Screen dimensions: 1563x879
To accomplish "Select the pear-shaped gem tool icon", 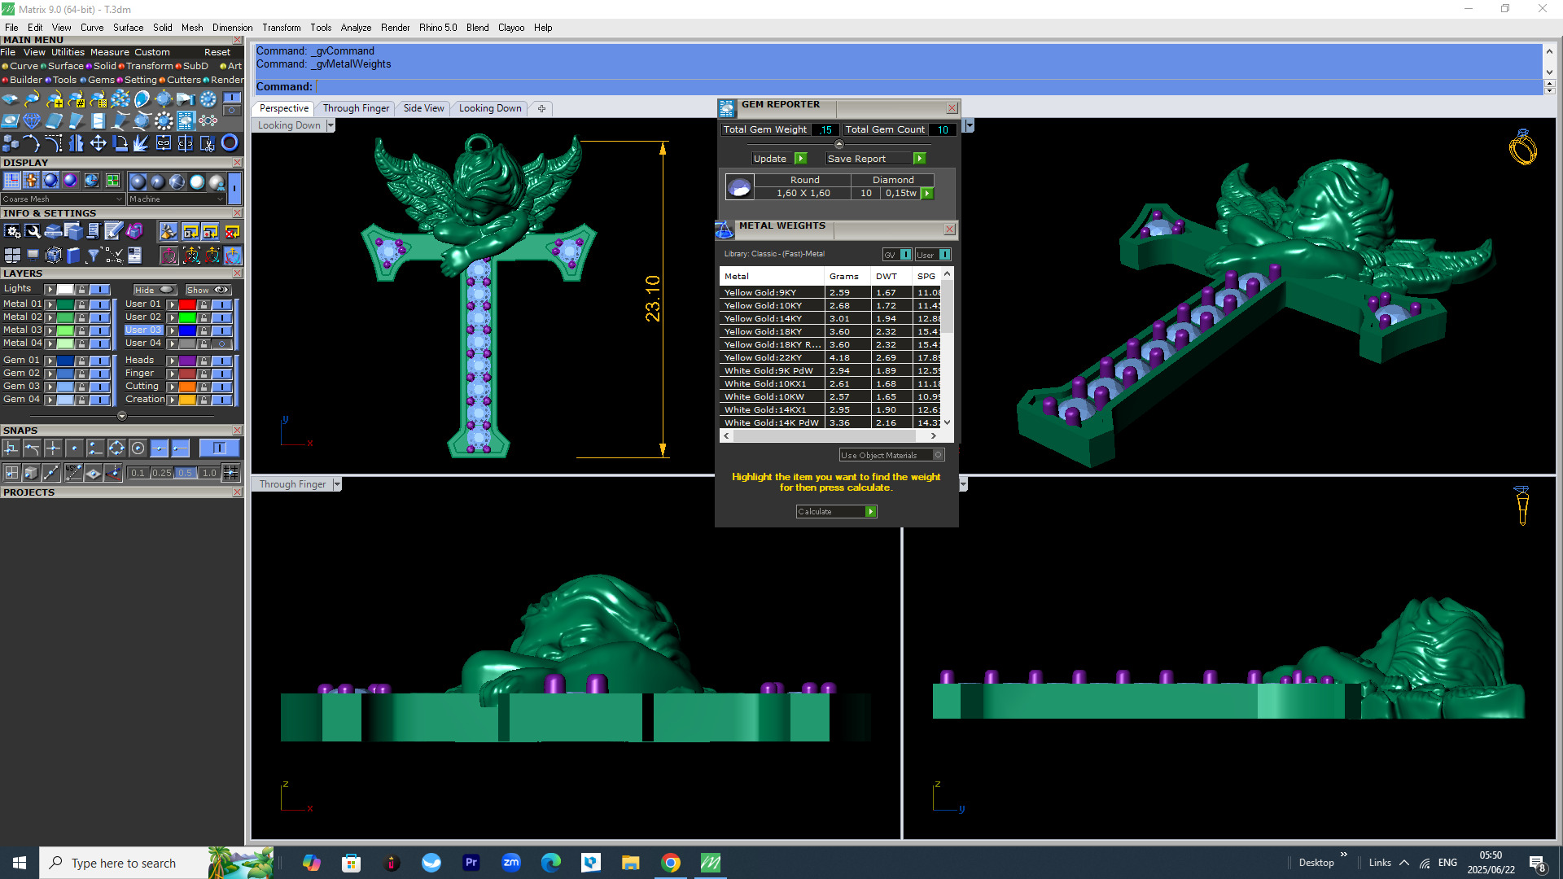I will (142, 99).
